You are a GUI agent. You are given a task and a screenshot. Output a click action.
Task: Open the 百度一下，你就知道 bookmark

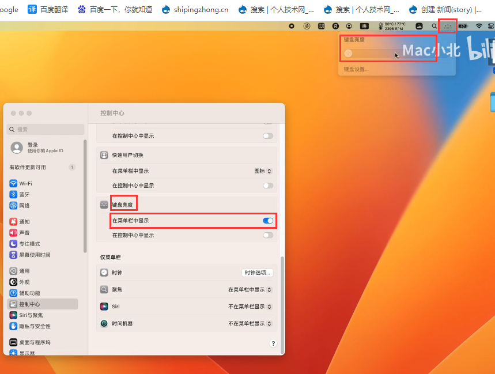coord(115,9)
